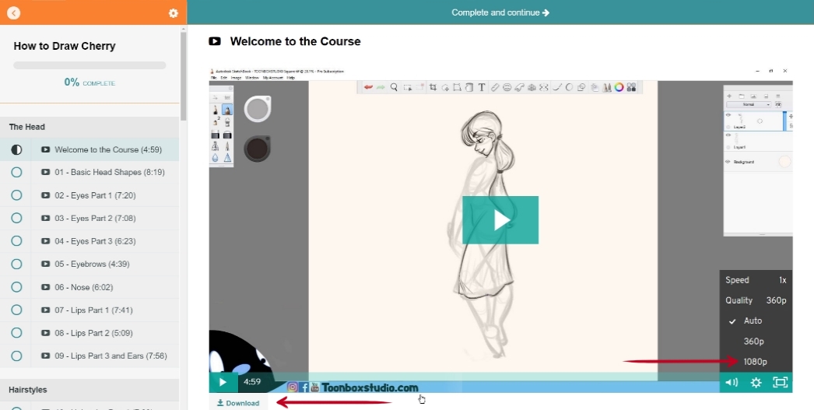The image size is (814, 410).
Task: Click video icon beside 08 - Lips Part 2
Action: point(46,333)
